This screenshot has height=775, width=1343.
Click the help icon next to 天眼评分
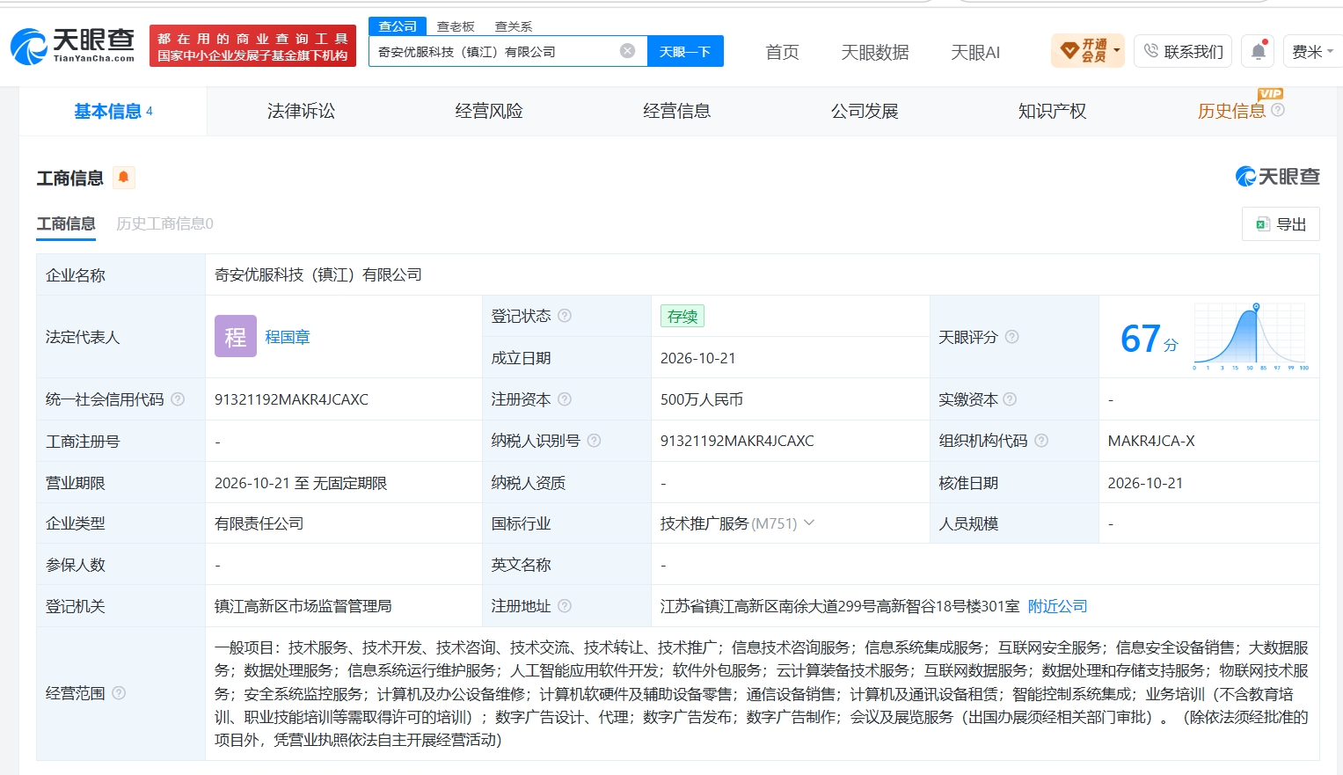[1011, 337]
